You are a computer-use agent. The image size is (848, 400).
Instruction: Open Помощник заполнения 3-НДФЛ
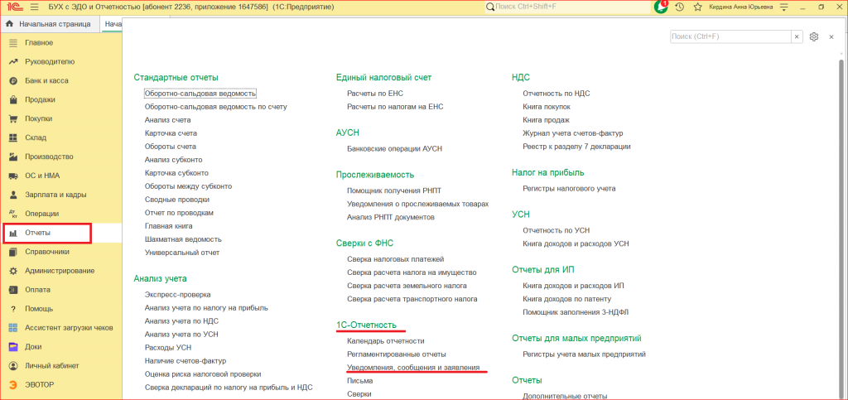576,312
